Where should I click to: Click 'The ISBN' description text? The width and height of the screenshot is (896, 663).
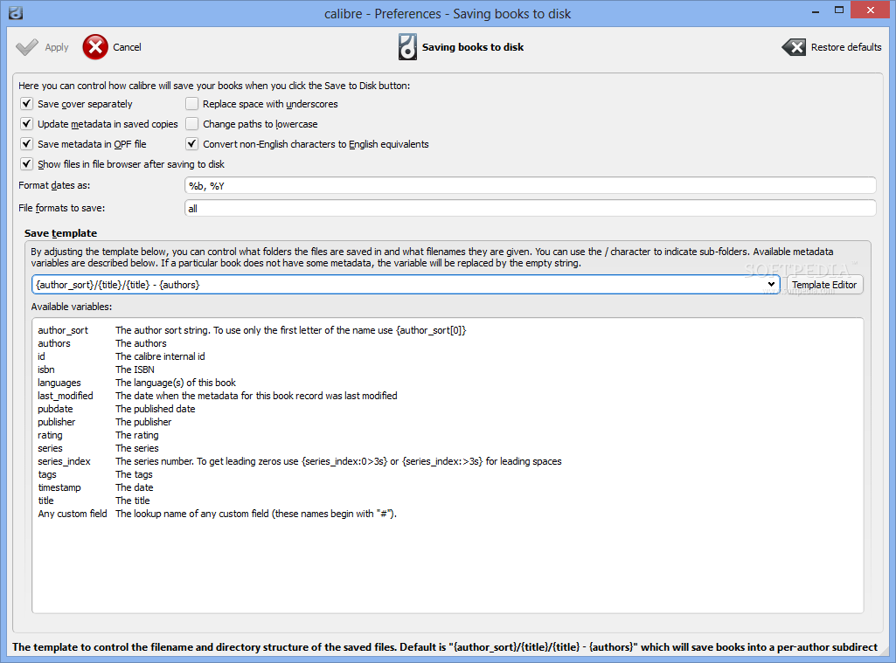(x=135, y=369)
